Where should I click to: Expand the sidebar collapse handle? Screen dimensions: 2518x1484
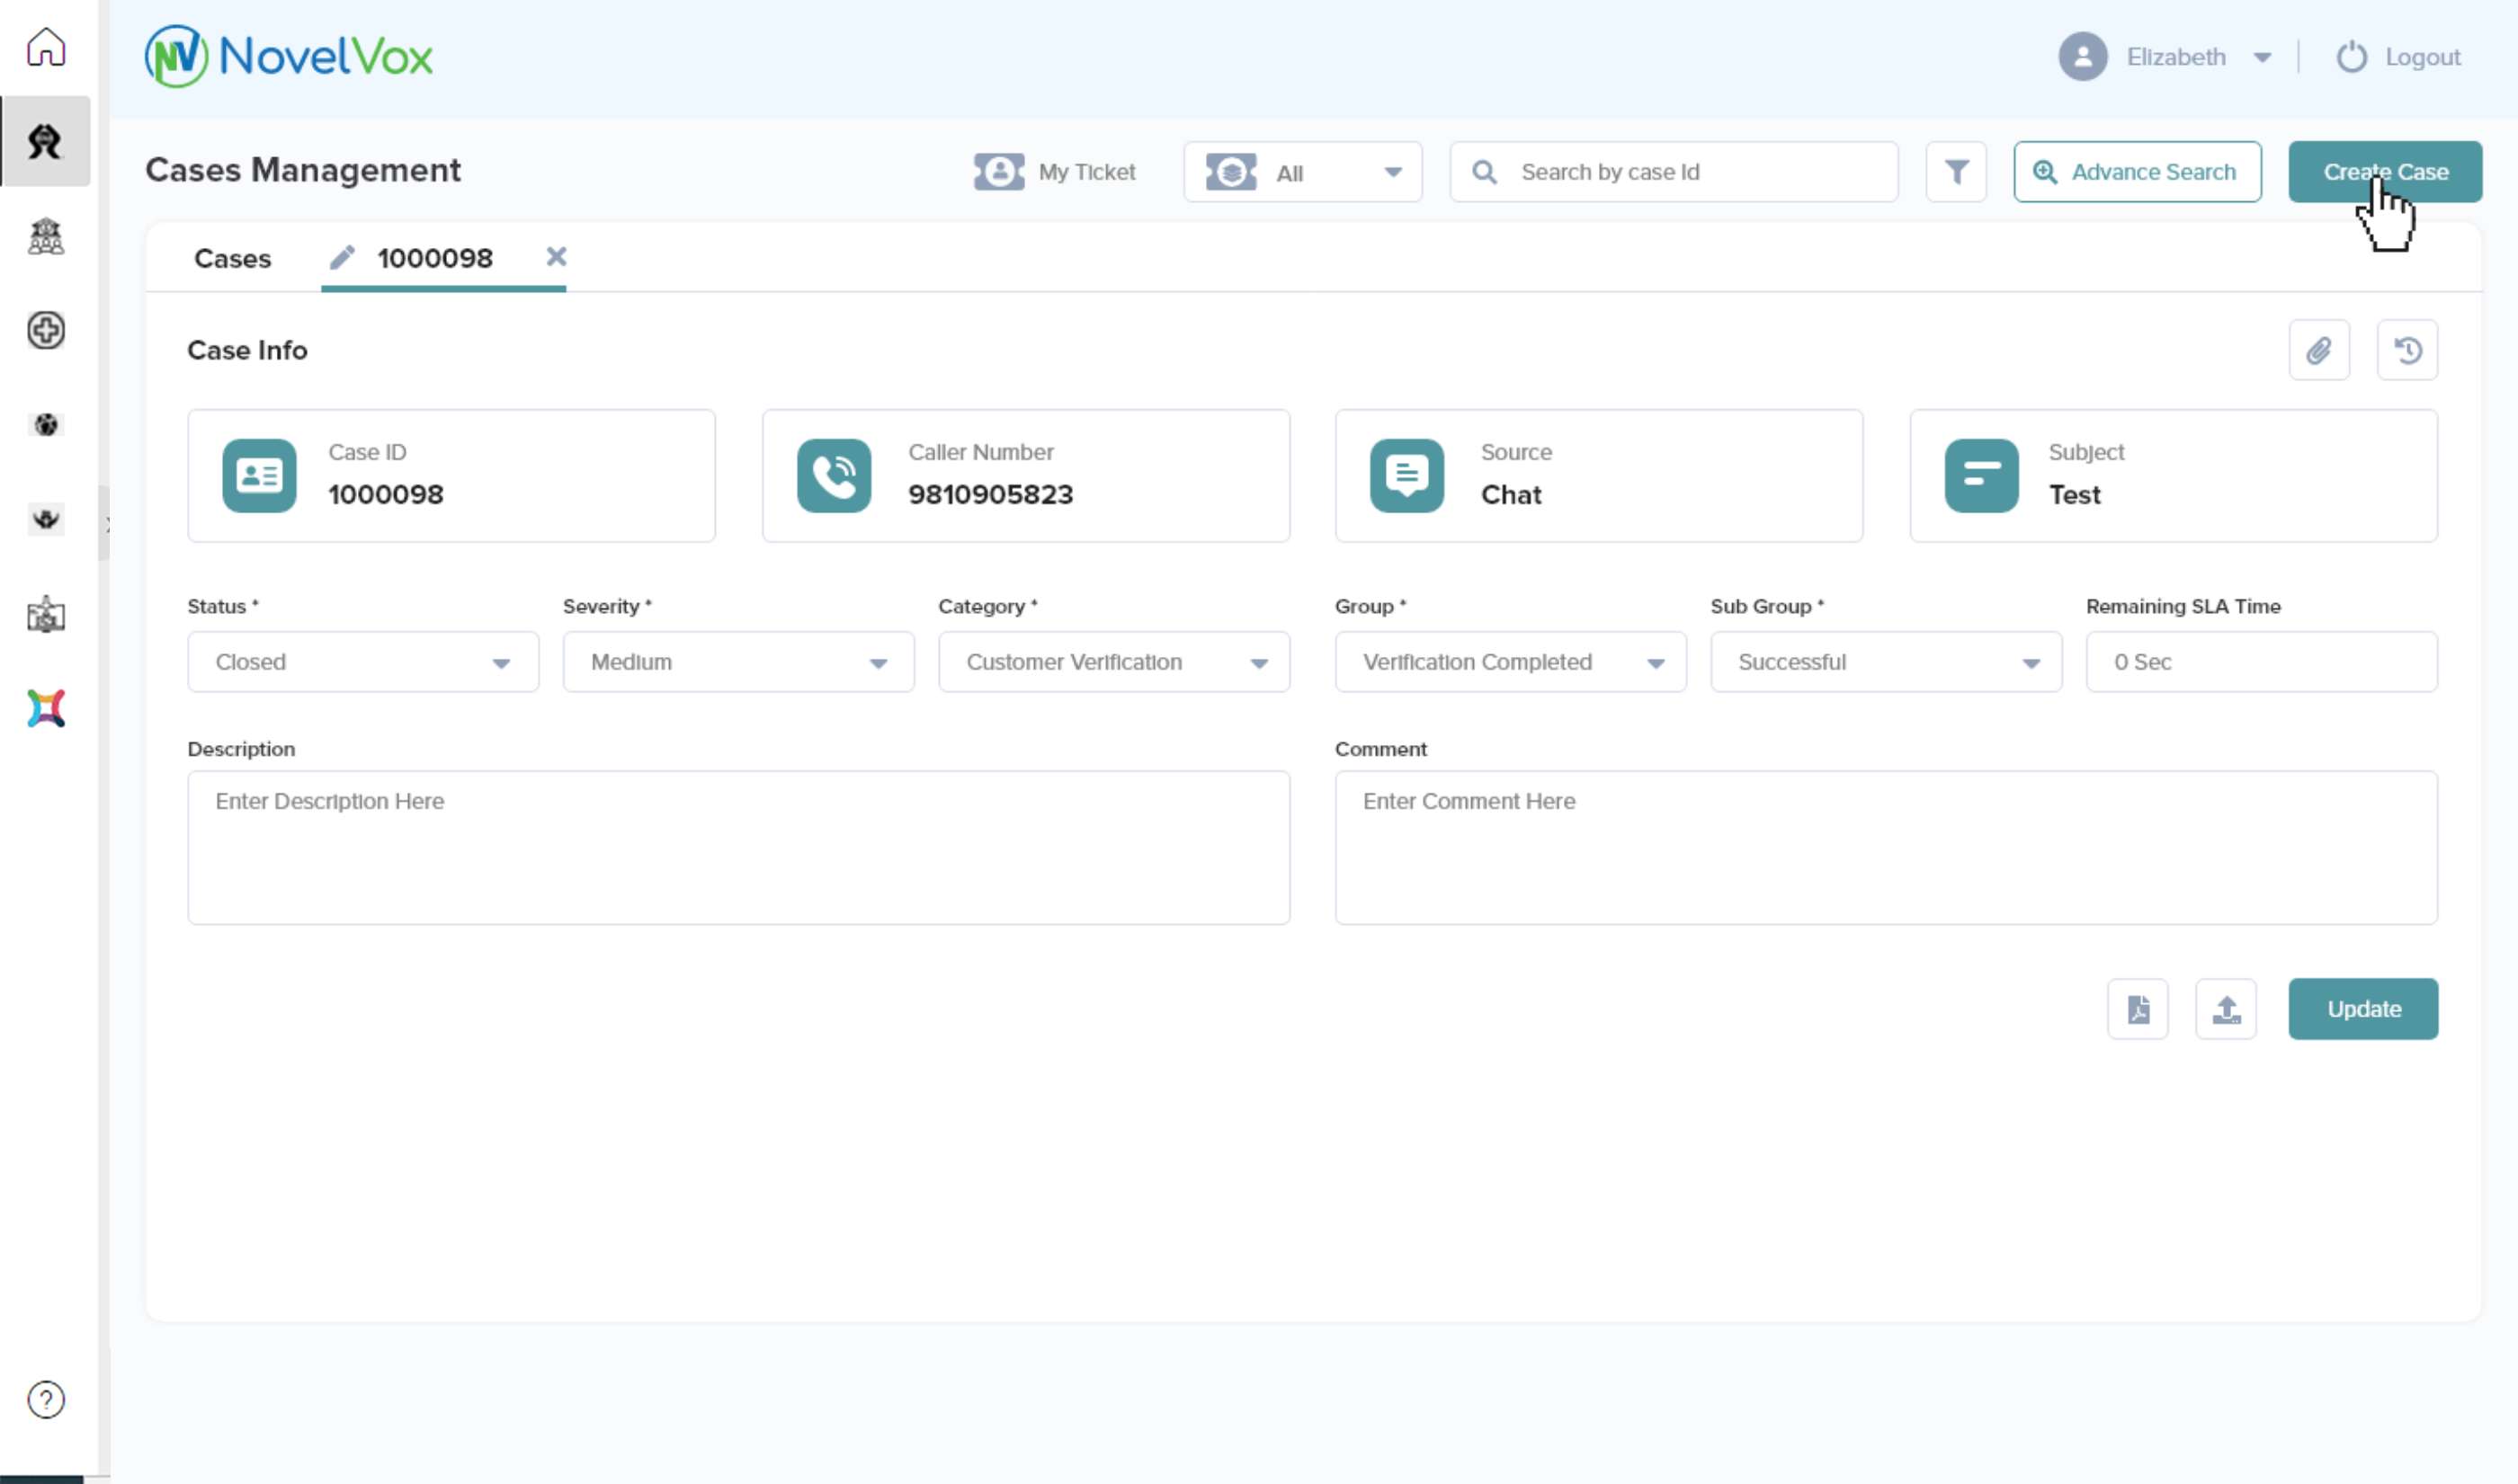coord(105,524)
